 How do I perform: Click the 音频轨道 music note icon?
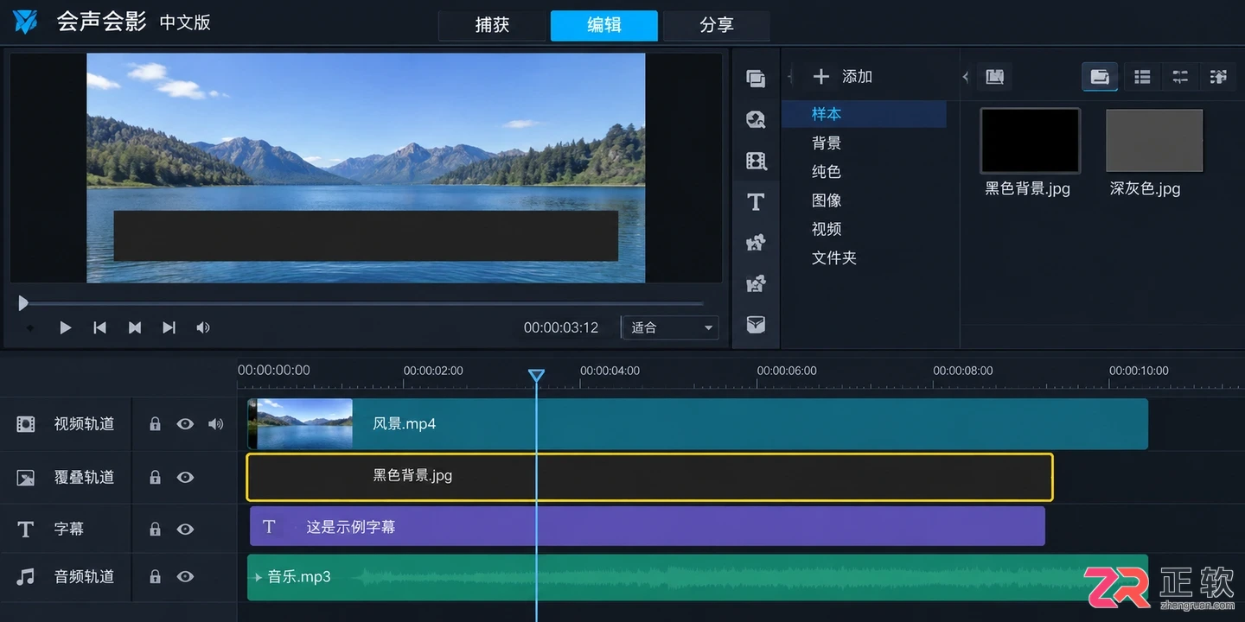(26, 576)
